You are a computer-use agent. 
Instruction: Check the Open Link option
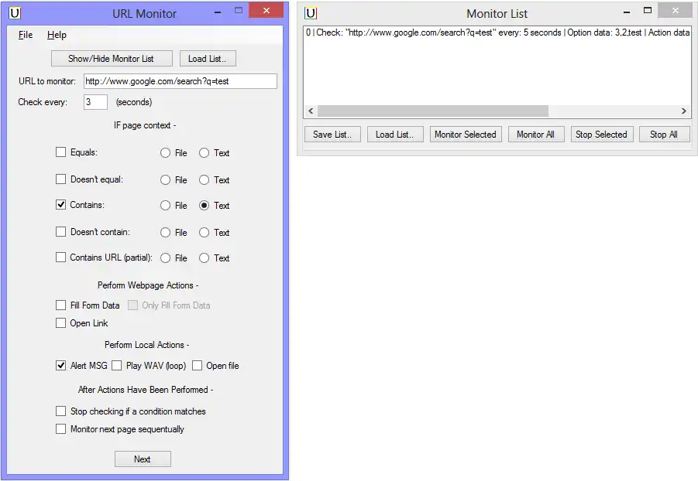coord(60,322)
